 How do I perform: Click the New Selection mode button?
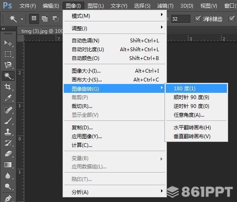34,19
